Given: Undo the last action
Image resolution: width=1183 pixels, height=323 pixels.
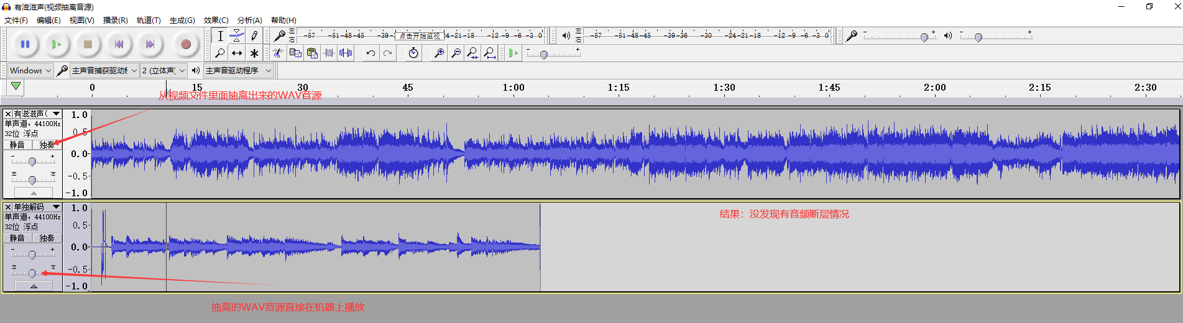Looking at the screenshot, I should (x=371, y=53).
